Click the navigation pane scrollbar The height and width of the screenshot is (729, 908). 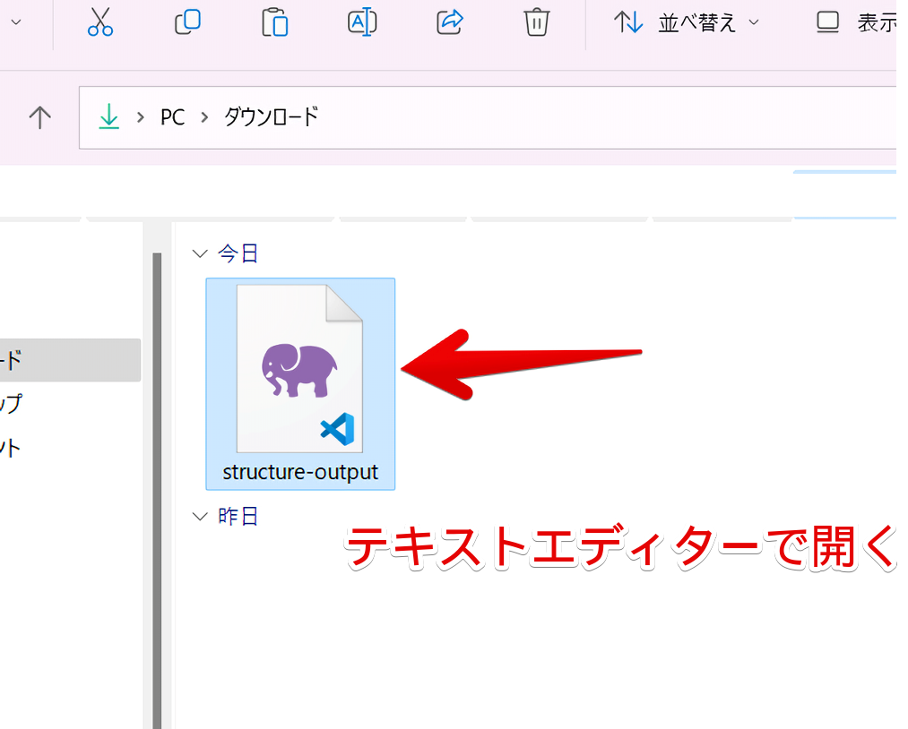coord(157,491)
